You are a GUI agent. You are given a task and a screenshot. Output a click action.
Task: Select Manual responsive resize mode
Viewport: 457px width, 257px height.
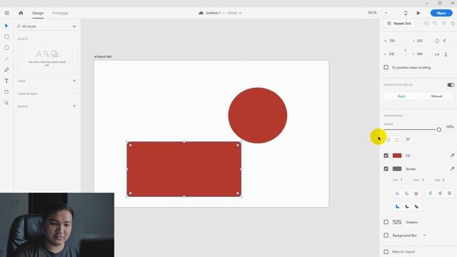436,96
